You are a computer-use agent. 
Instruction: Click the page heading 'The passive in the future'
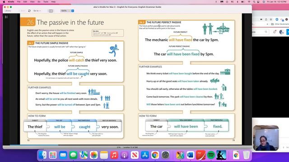tap(70, 22)
